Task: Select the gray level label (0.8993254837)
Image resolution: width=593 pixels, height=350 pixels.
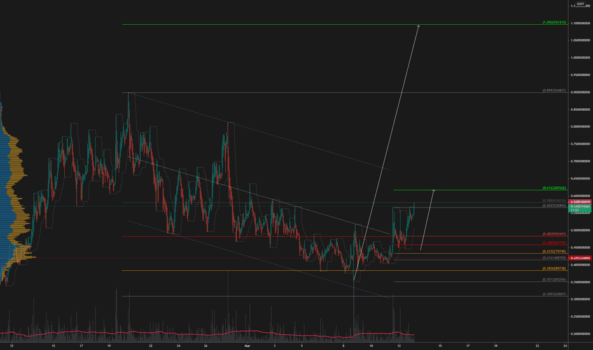Action: [x=554, y=90]
